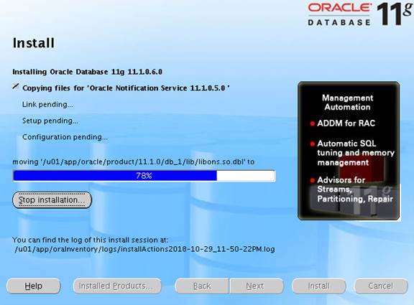Select the 'Link pending...' status text

pos(47,105)
